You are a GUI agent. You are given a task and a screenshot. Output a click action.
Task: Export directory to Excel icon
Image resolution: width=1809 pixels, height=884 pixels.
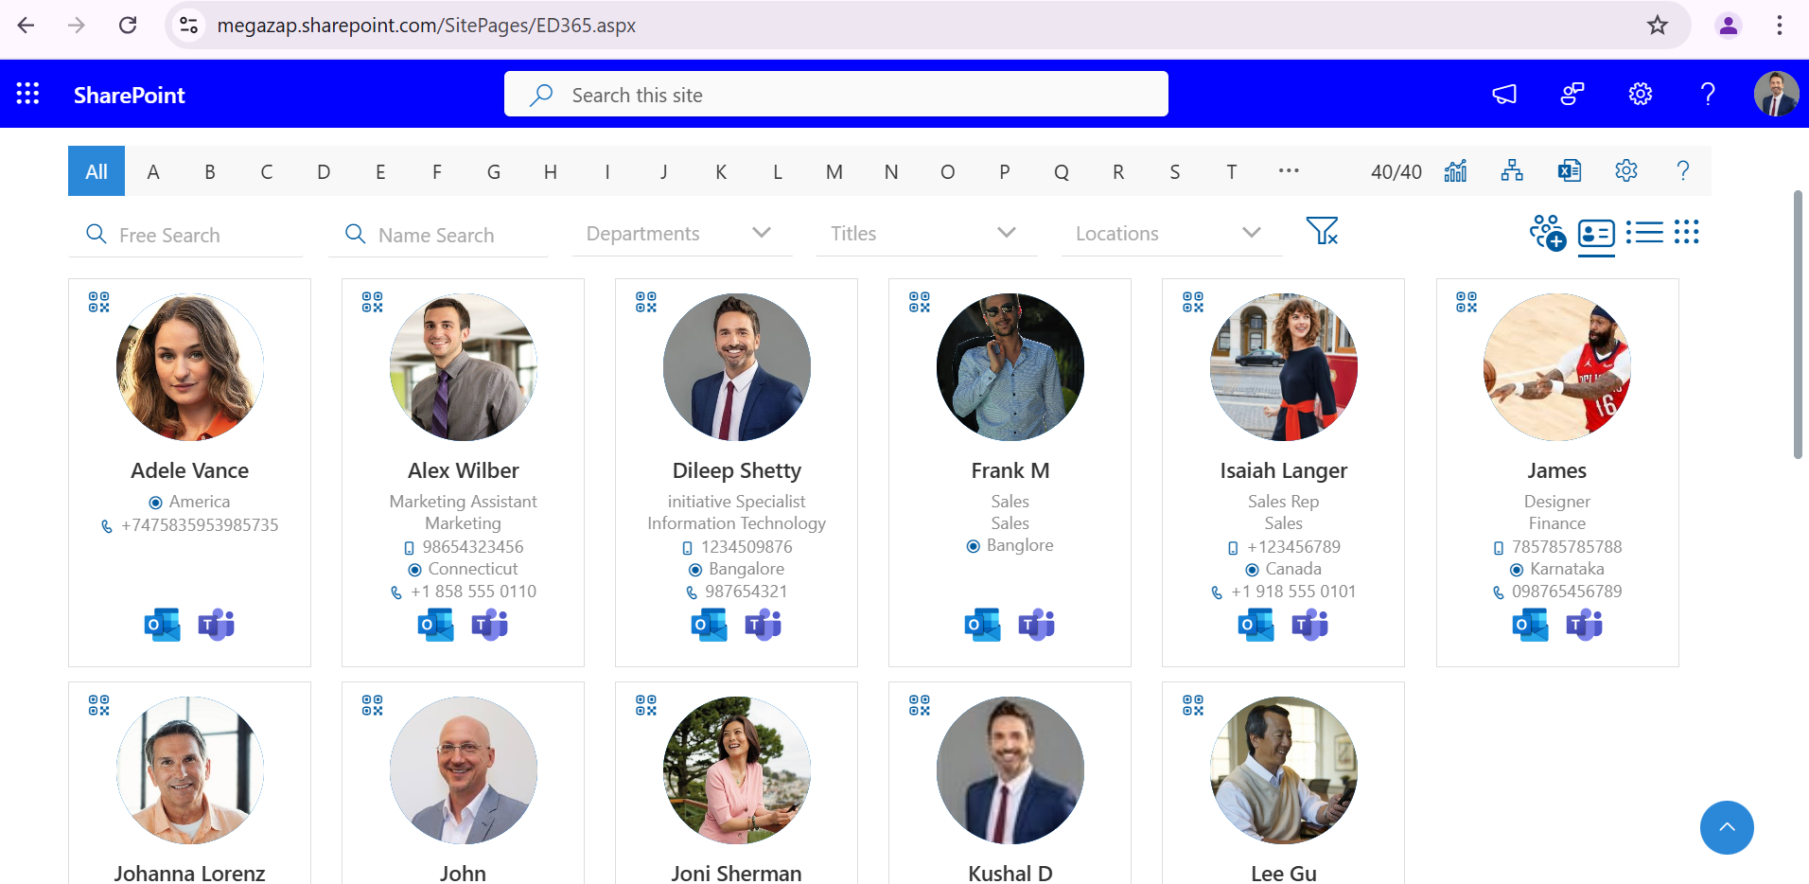click(x=1570, y=171)
